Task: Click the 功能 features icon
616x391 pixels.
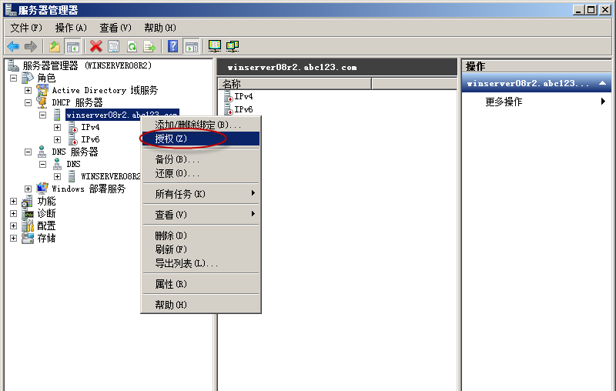Action: [x=28, y=201]
